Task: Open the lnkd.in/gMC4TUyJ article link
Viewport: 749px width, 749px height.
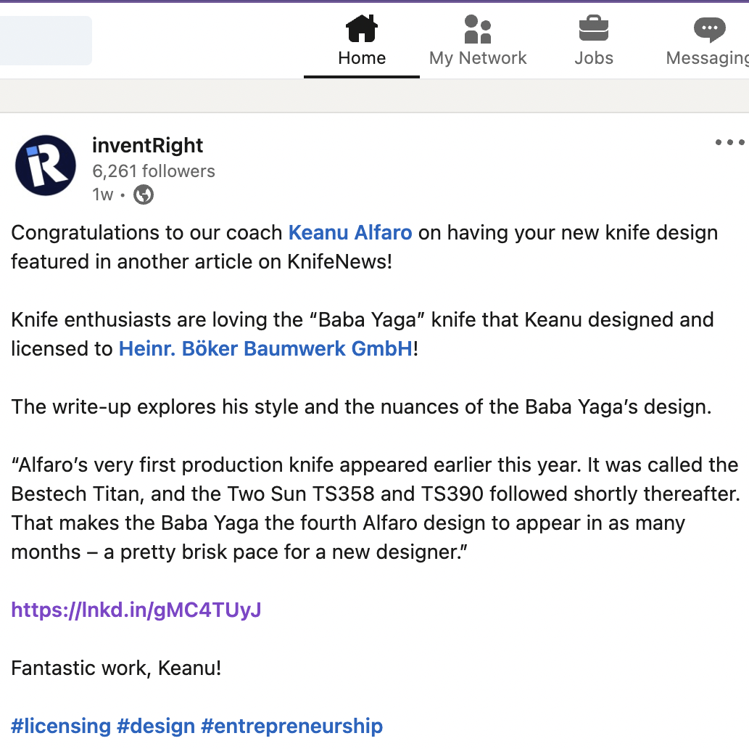Action: [x=136, y=610]
